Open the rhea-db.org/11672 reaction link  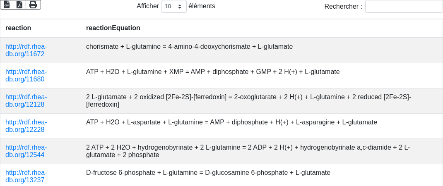coord(26,50)
